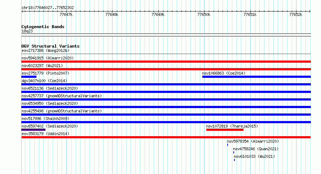Image resolution: width=321 pixels, height=174 pixels.
Task: Open the esv2751779 (Pinto2007) label
Action: 45,73
